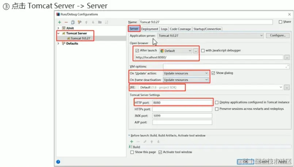Enable Preserve sessions across restarts checkbox
The image size is (294, 167).
(x=217, y=109)
